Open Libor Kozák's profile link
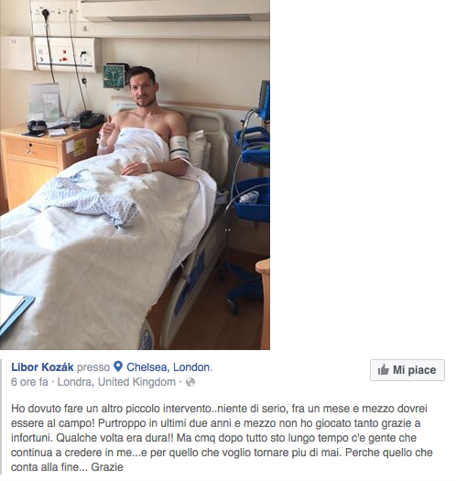This screenshot has height=481, width=456. click(x=42, y=367)
